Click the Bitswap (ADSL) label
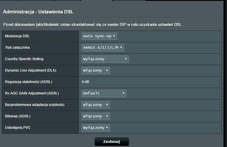The height and width of the screenshot is (147, 227). pyautogui.click(x=18, y=116)
